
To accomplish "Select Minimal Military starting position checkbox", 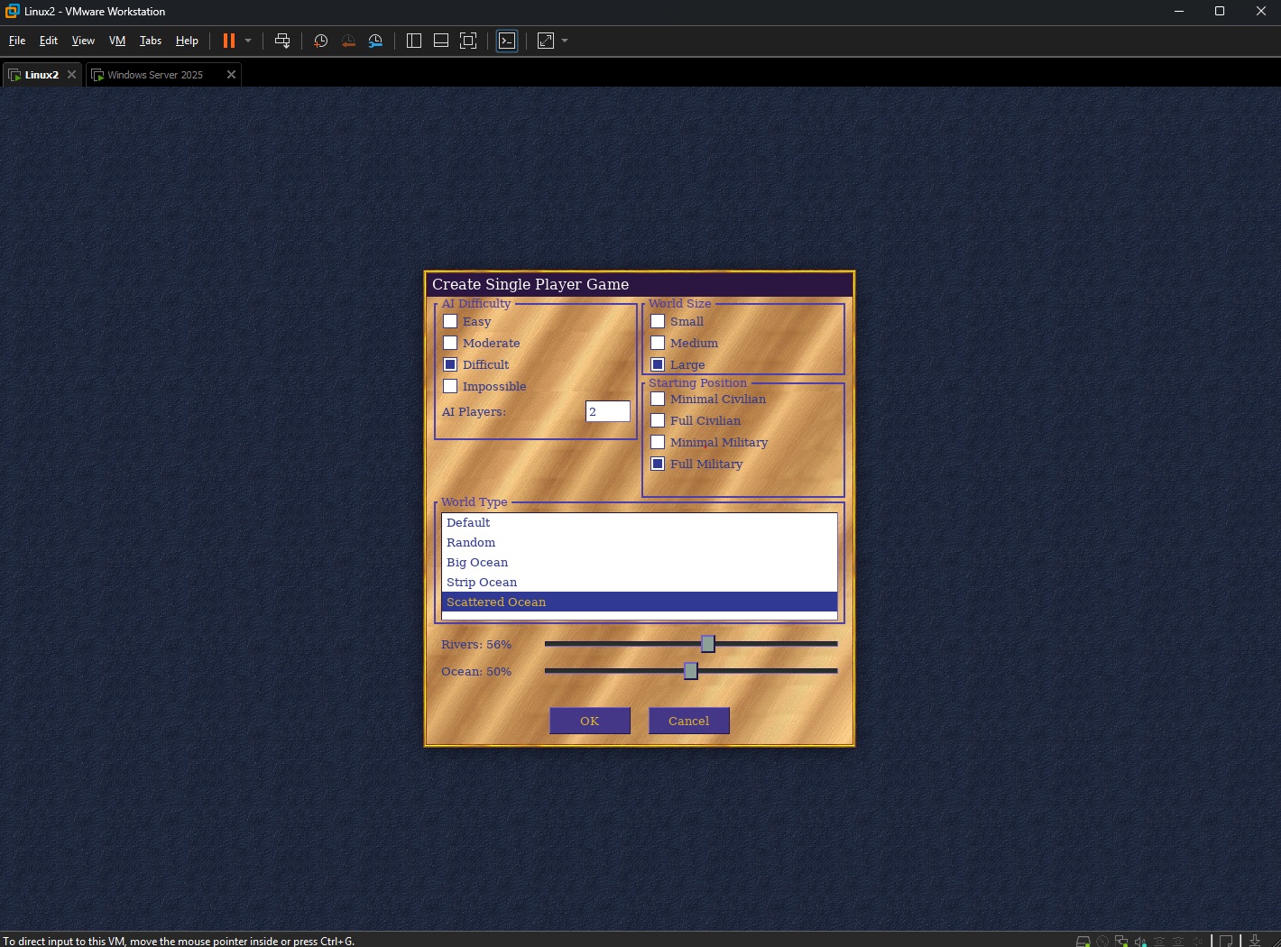I will tap(658, 442).
